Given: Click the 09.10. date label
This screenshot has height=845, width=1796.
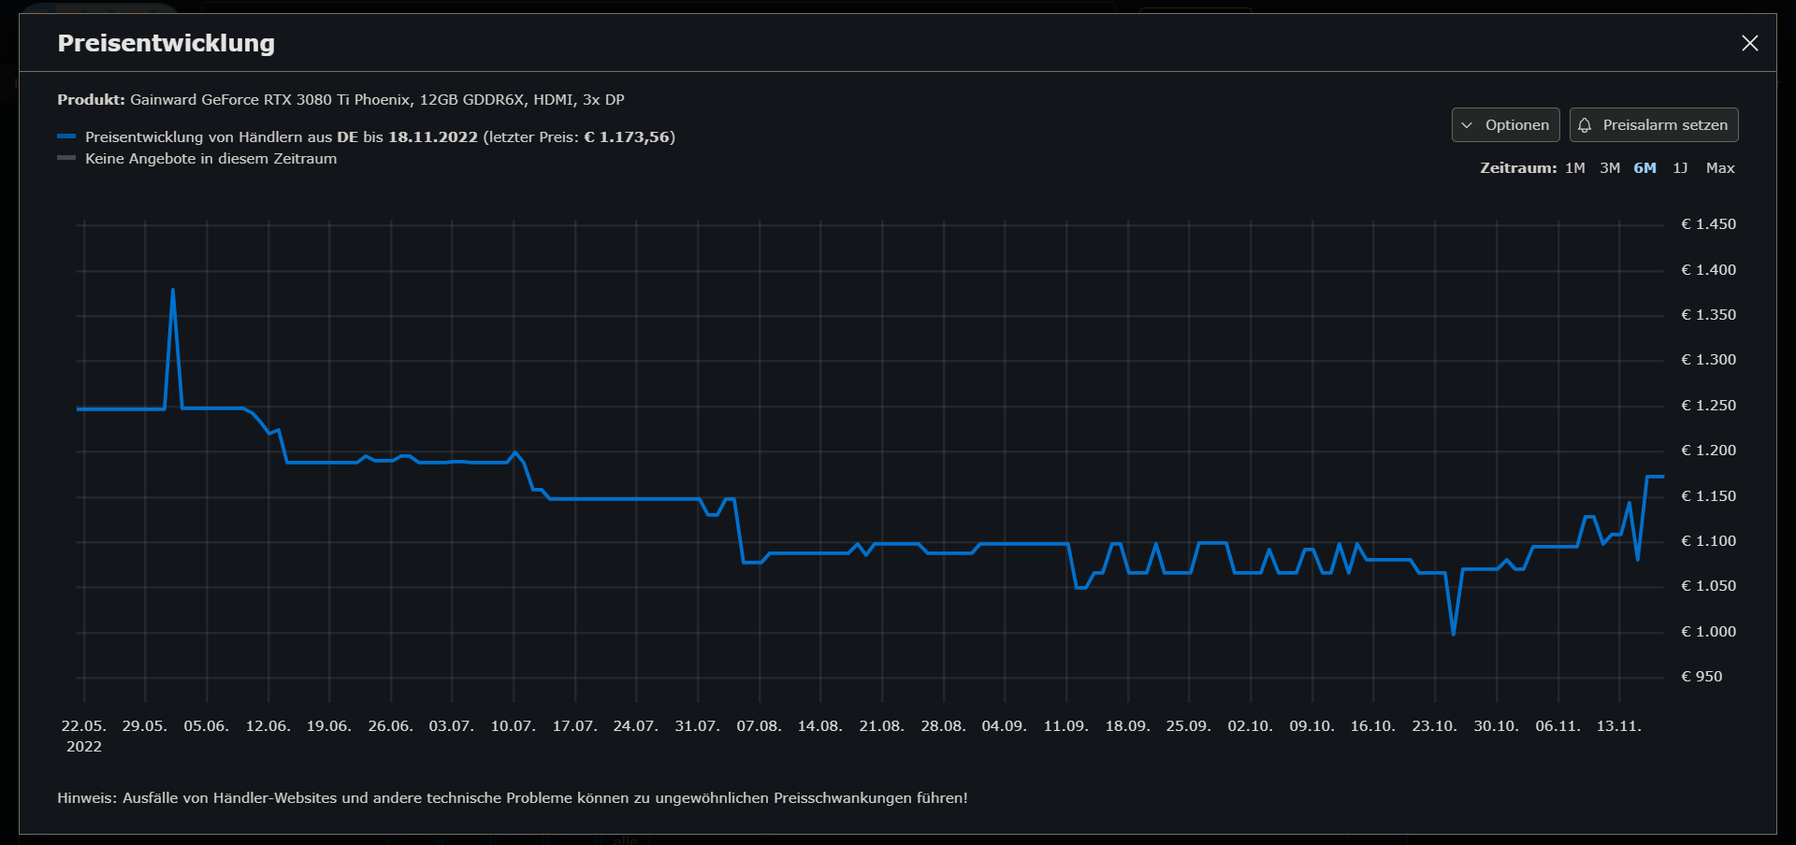Looking at the screenshot, I should click(1312, 726).
